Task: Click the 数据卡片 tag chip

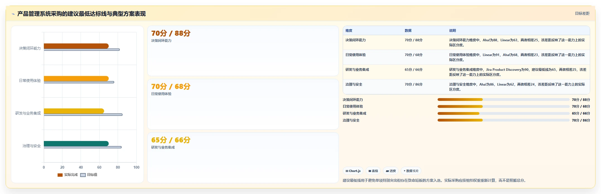Action: click(x=411, y=171)
